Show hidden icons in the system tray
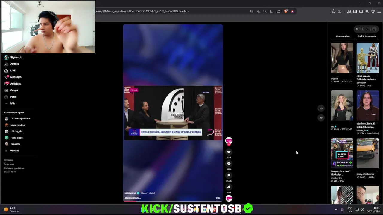Viewport: 383px width, 215px height. coord(336,210)
